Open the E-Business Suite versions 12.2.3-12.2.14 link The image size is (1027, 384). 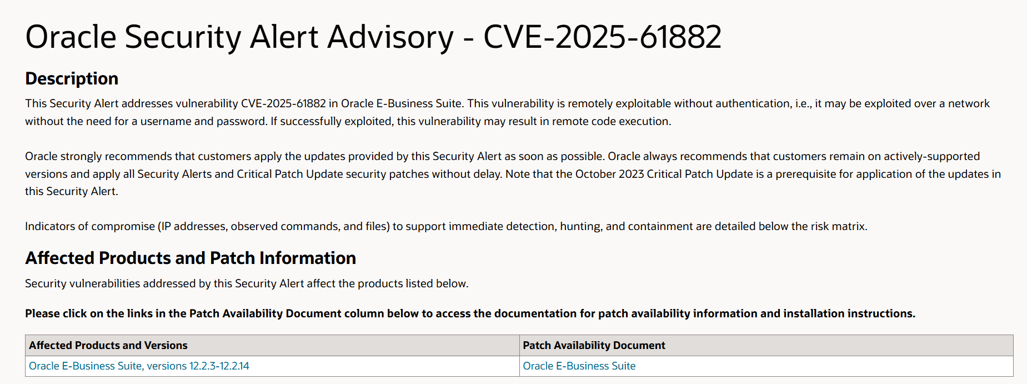point(139,366)
